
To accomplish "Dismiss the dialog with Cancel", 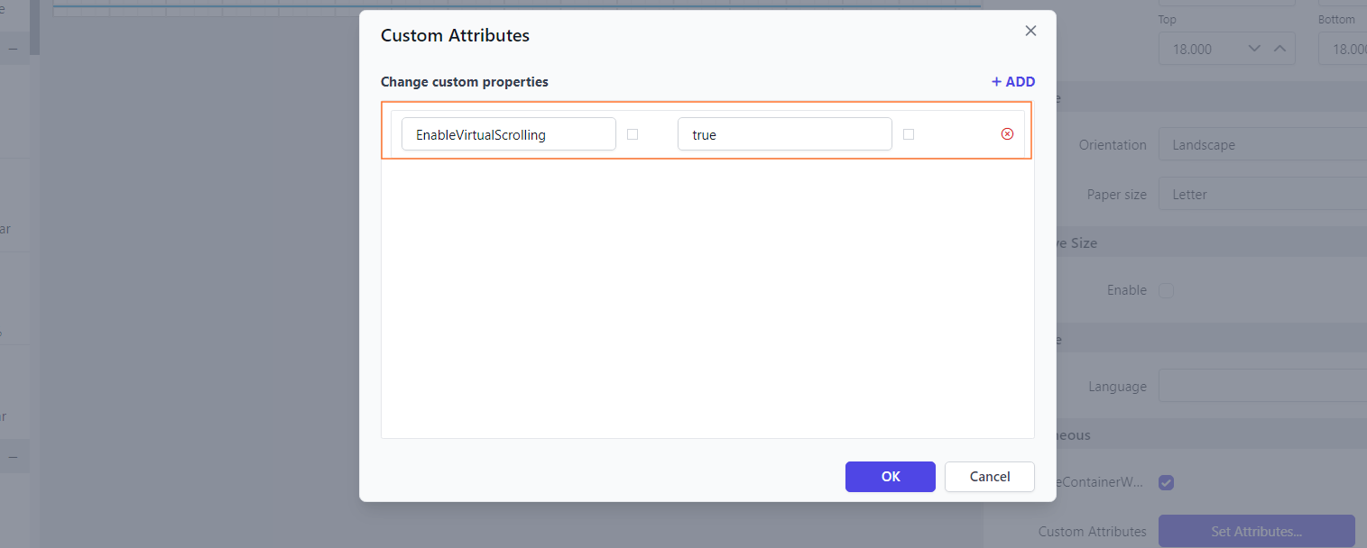I will 989,477.
